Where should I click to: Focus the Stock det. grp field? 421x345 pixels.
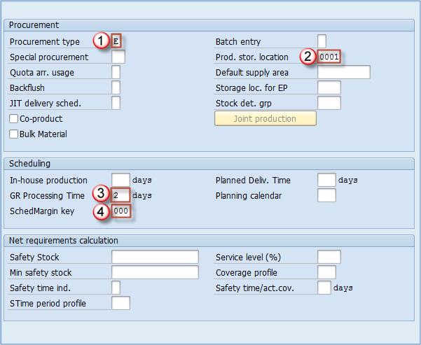click(329, 103)
